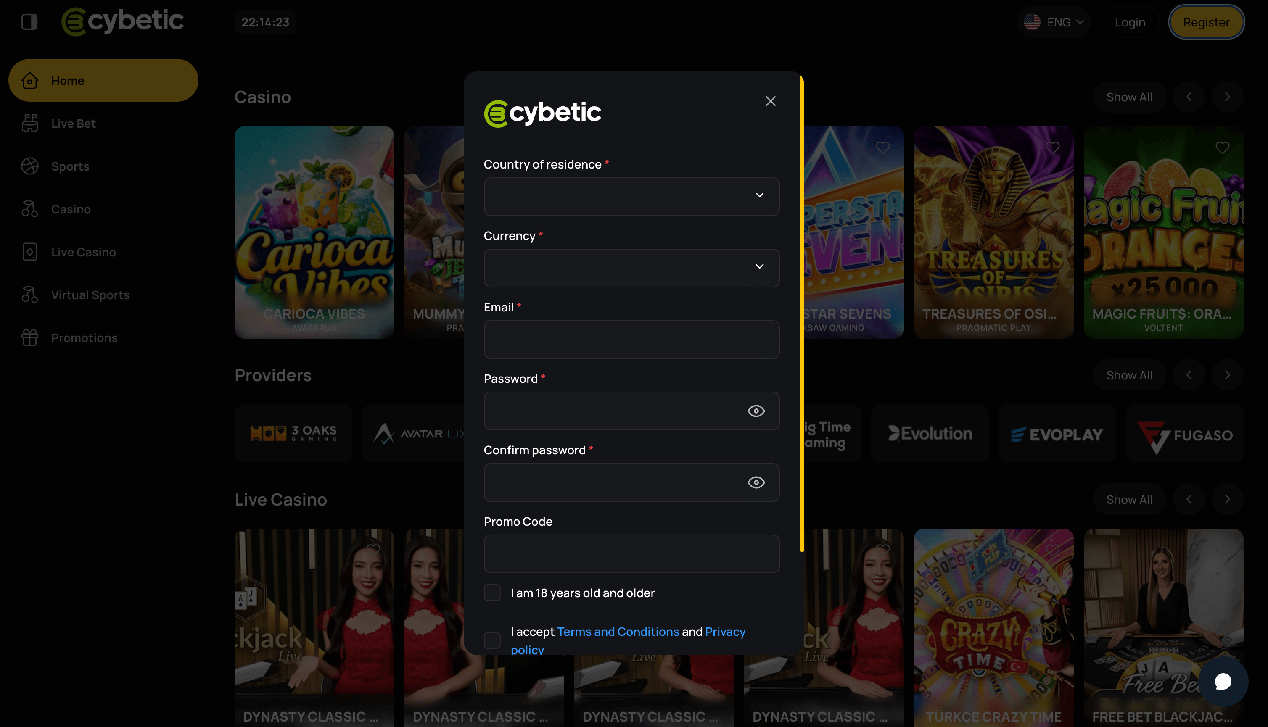
Task: Click Show All for Live Casino
Action: click(1129, 499)
